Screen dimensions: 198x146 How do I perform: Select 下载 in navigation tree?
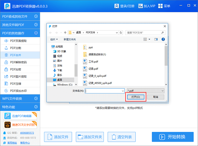coord(58,70)
